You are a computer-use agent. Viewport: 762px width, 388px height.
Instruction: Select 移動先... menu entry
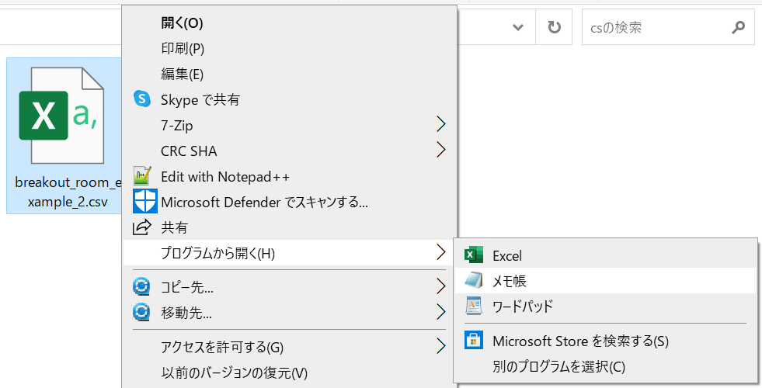tap(290, 313)
